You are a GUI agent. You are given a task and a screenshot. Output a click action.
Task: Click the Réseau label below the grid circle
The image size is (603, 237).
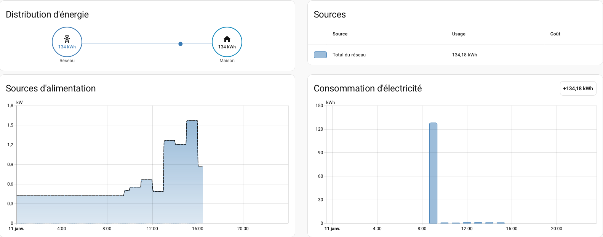click(67, 61)
